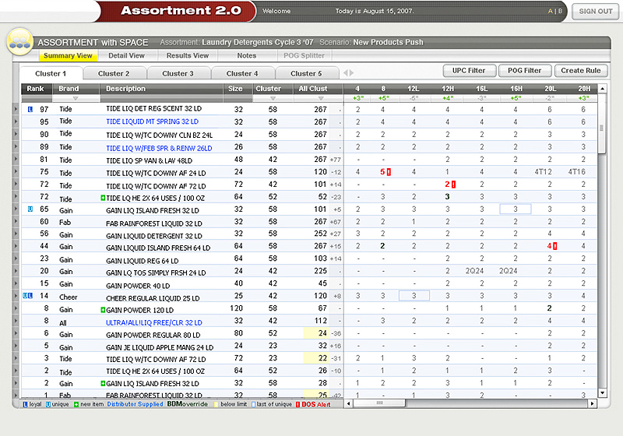
Task: Click GAIN JE LIQUID APPLE MANG 24 LD description
Action: tap(160, 347)
